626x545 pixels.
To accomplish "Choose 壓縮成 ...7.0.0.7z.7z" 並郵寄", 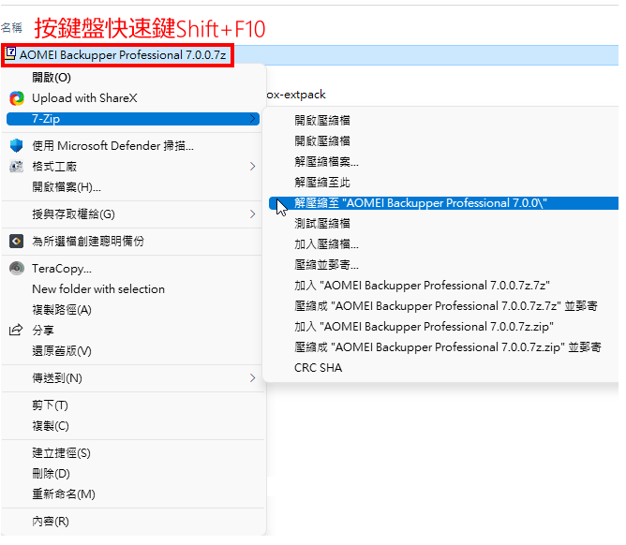I will (446, 306).
